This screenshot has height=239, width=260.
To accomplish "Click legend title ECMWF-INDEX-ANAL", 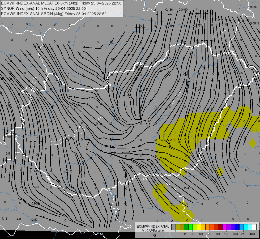I will (153, 227).
